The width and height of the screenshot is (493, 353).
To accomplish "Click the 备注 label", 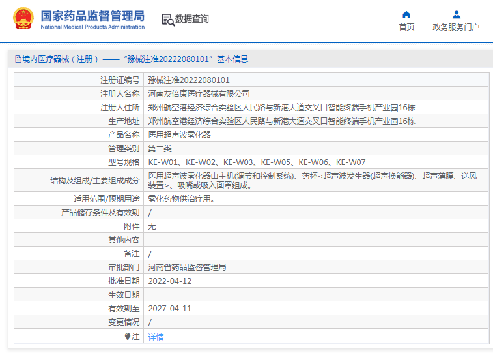I will [x=132, y=254].
